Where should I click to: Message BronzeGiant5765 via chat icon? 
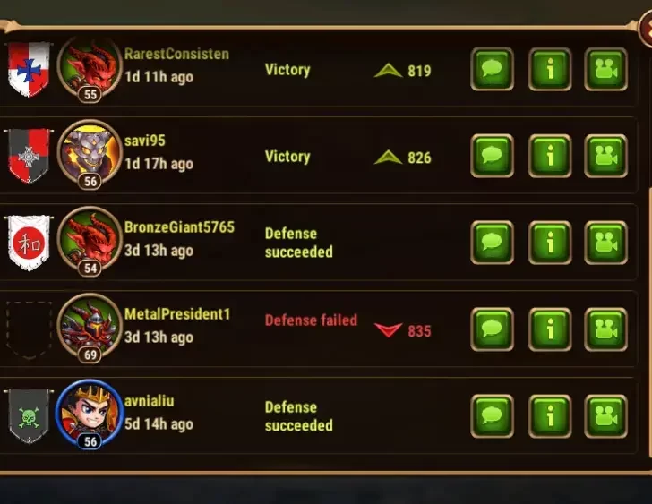coord(492,243)
